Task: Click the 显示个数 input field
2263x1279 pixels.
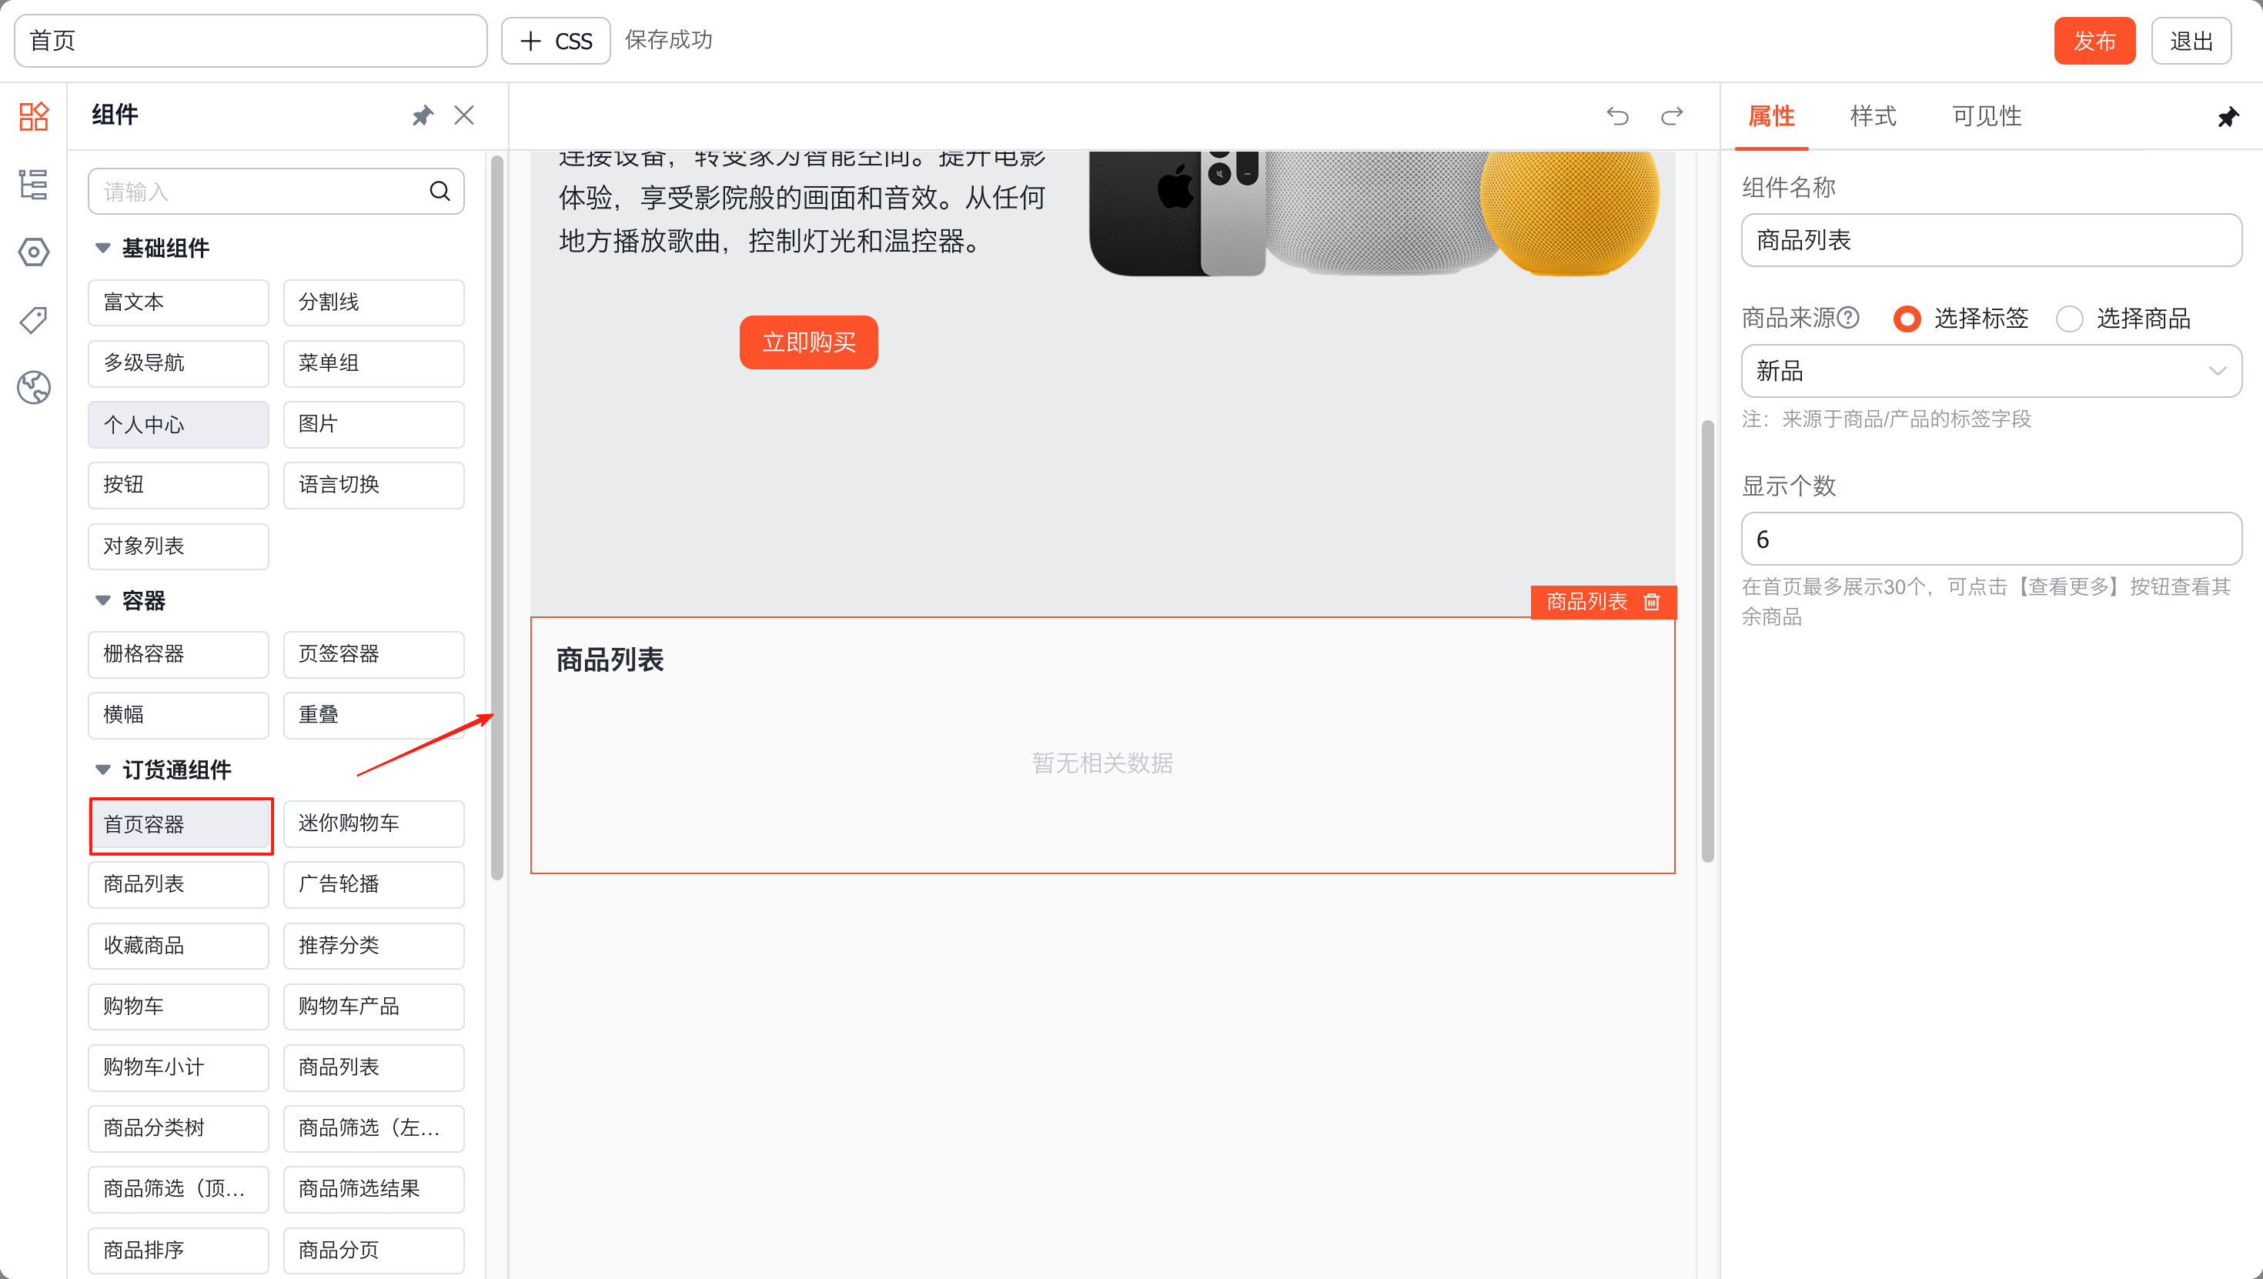Action: pos(1991,539)
